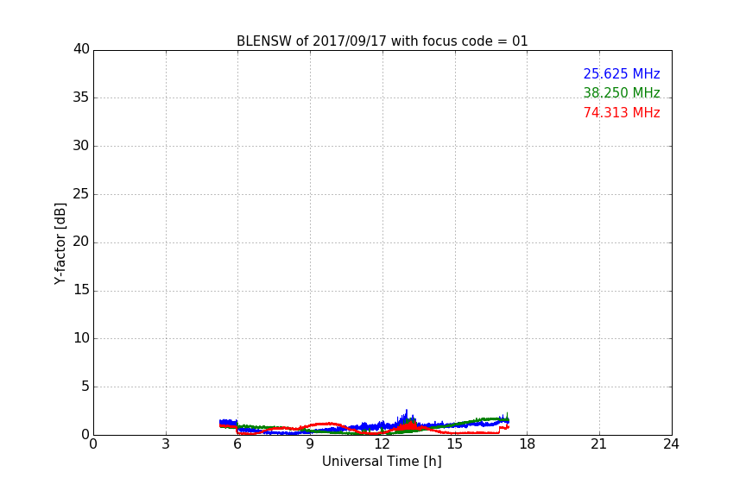The height and width of the screenshot is (497, 746).
Task: Click the x-axis tick label 6
Action: click(238, 444)
